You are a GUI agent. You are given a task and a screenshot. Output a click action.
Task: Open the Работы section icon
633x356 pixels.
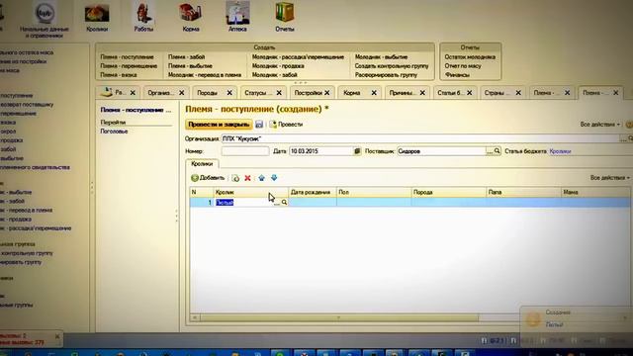click(143, 18)
